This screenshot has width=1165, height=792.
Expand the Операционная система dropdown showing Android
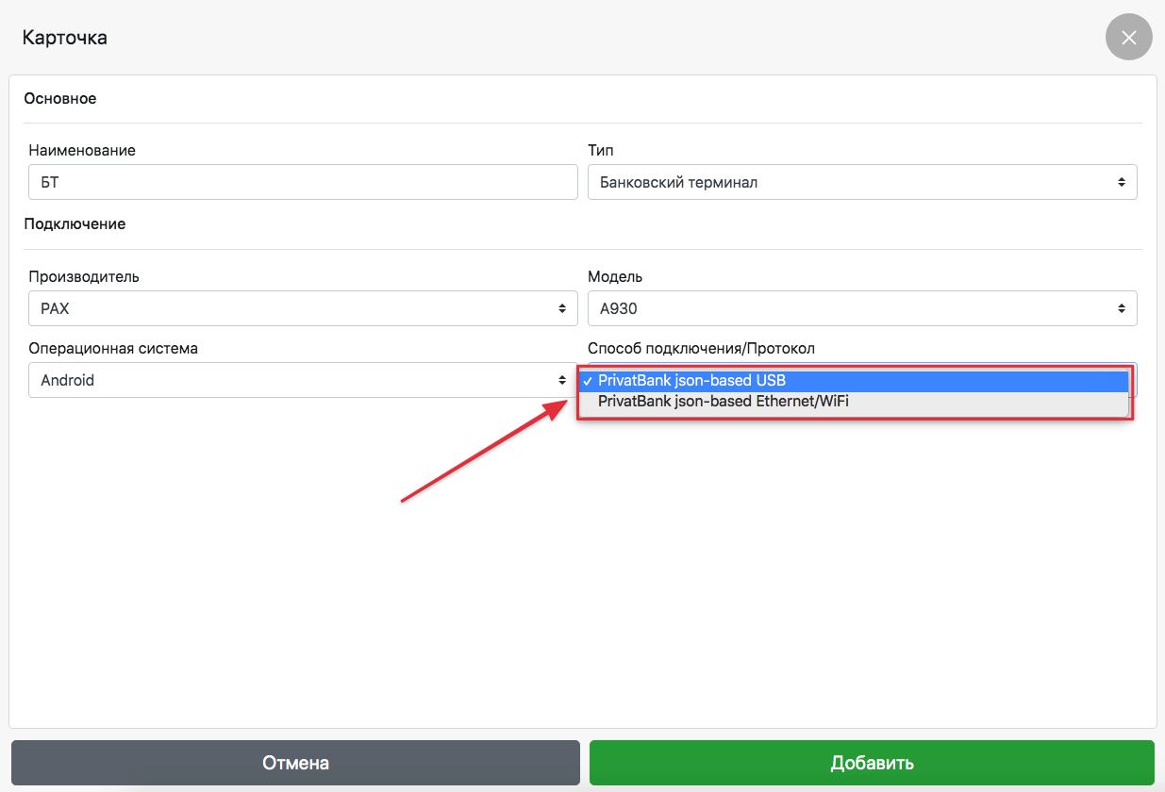coord(292,381)
